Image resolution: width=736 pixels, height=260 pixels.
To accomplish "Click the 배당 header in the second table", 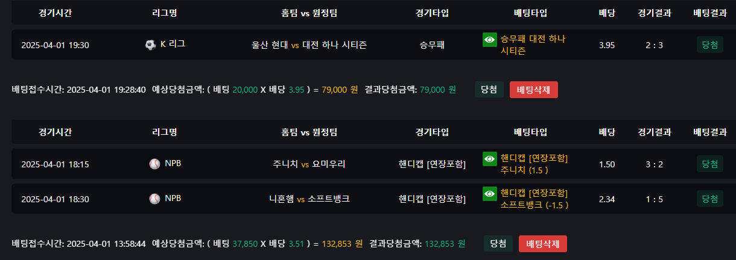I will 606,132.
